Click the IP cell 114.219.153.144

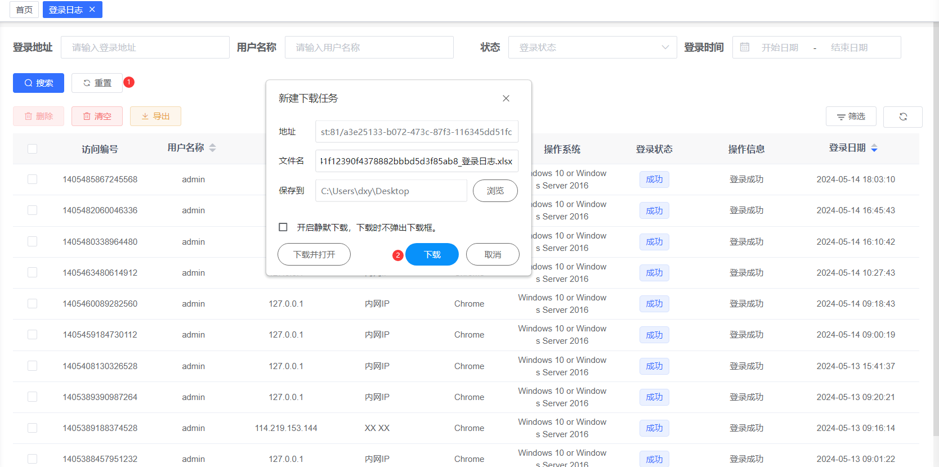(286, 428)
